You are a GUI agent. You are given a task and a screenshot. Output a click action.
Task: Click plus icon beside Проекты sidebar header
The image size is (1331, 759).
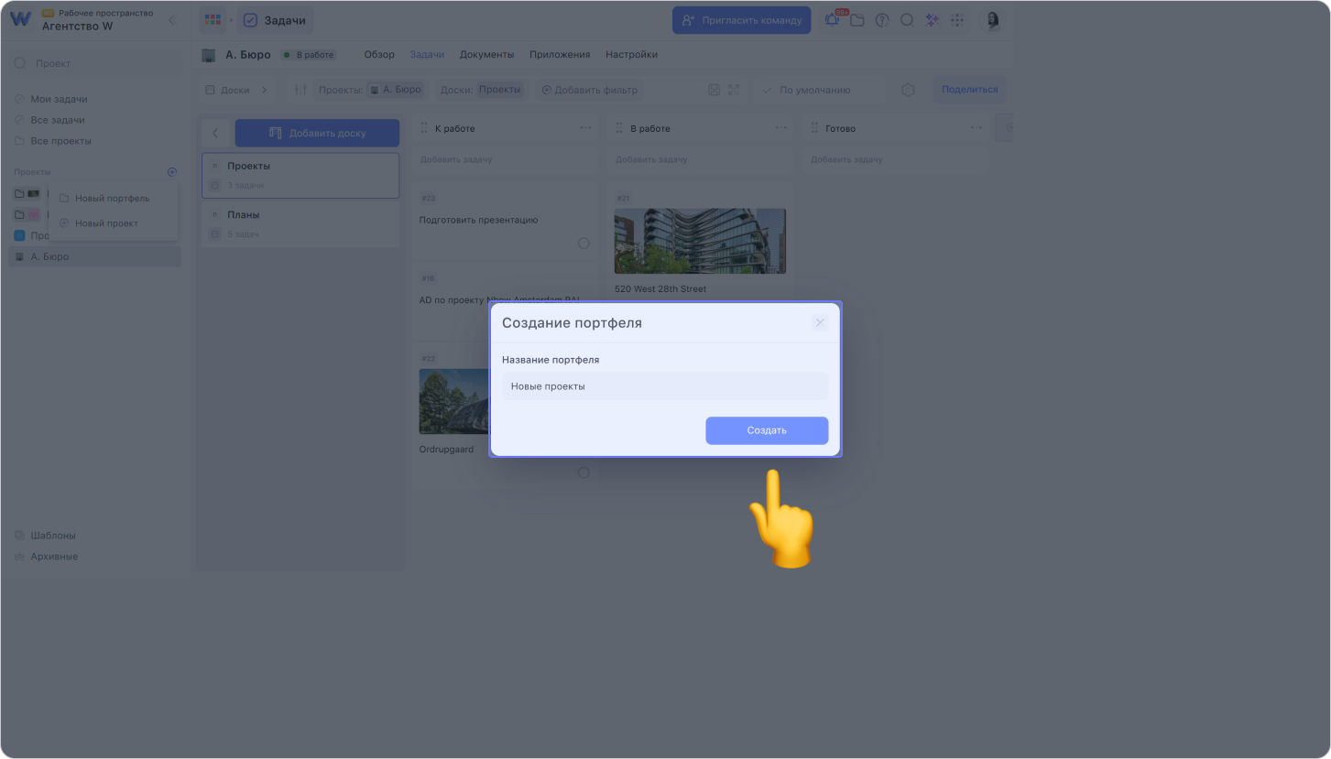(171, 172)
